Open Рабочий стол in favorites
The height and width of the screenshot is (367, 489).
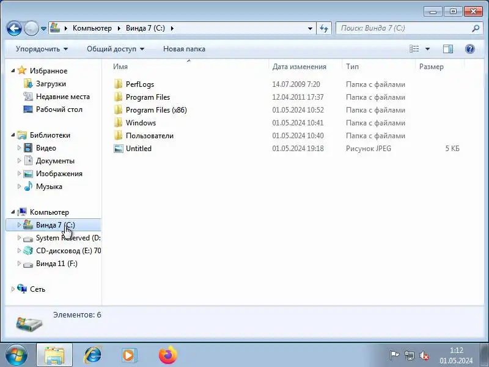(59, 109)
